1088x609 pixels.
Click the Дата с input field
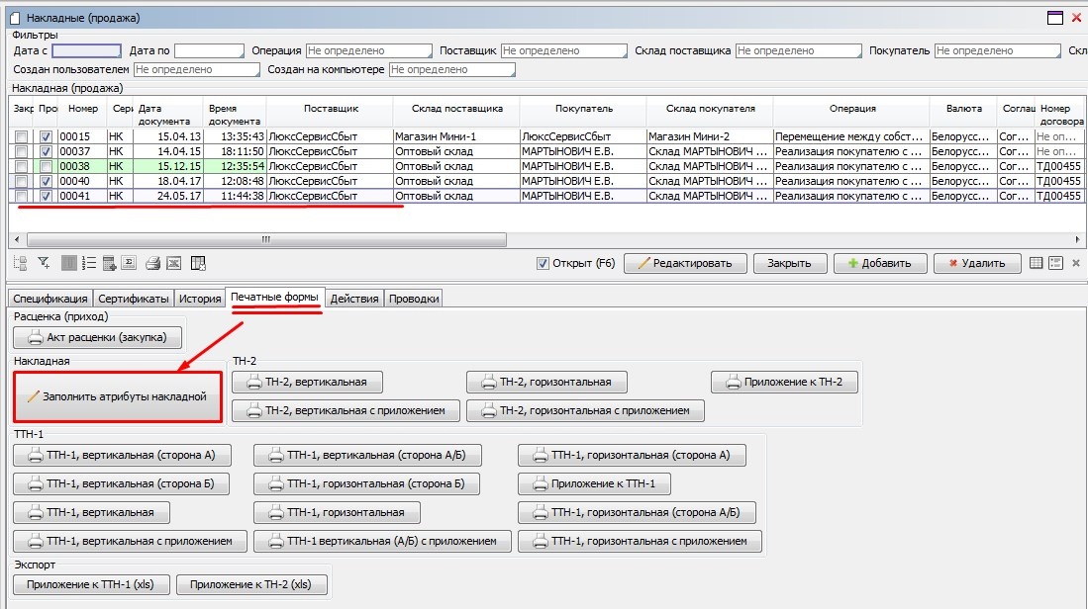[x=86, y=50]
